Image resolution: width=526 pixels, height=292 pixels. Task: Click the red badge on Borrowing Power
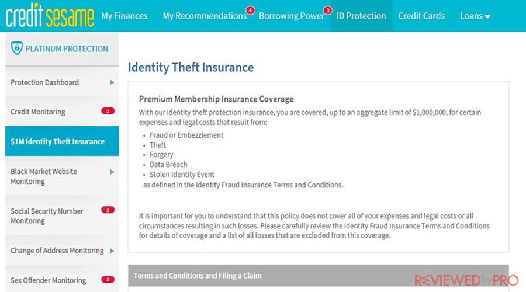click(328, 11)
